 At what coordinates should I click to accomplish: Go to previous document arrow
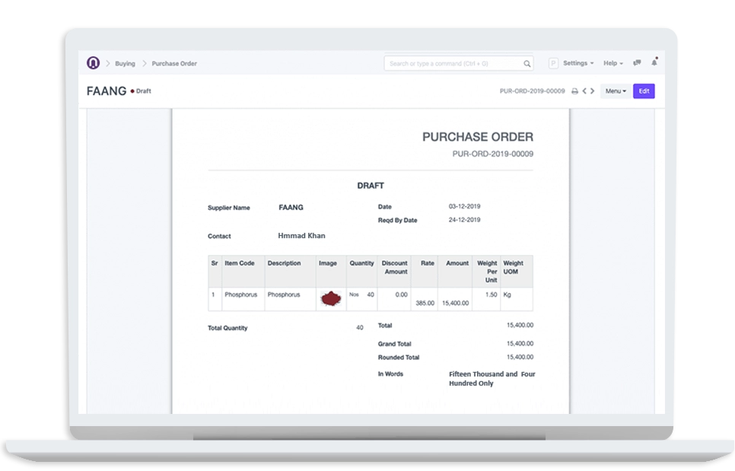click(x=584, y=91)
